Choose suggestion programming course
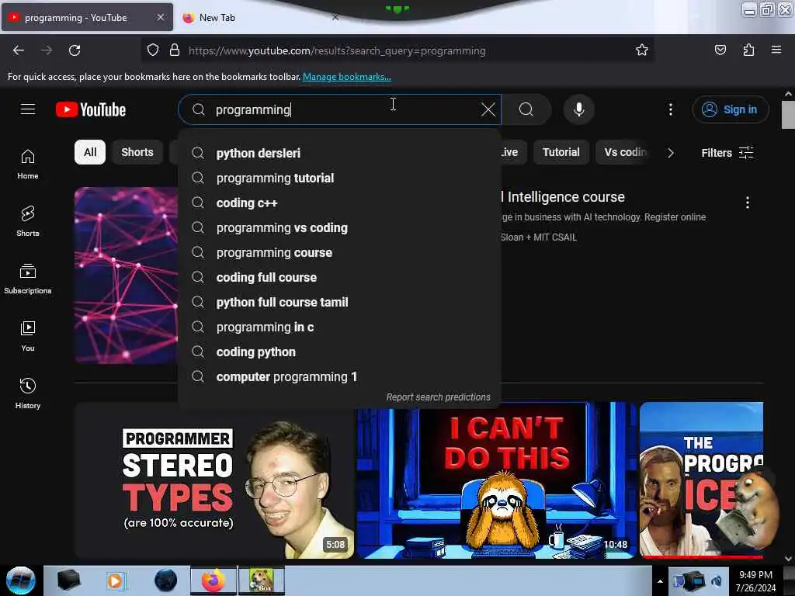795x596 pixels. pyautogui.click(x=340, y=252)
